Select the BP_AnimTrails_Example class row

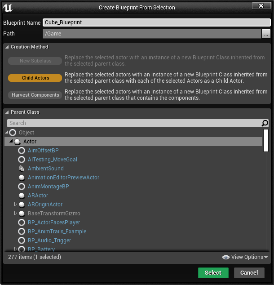click(x=133, y=232)
